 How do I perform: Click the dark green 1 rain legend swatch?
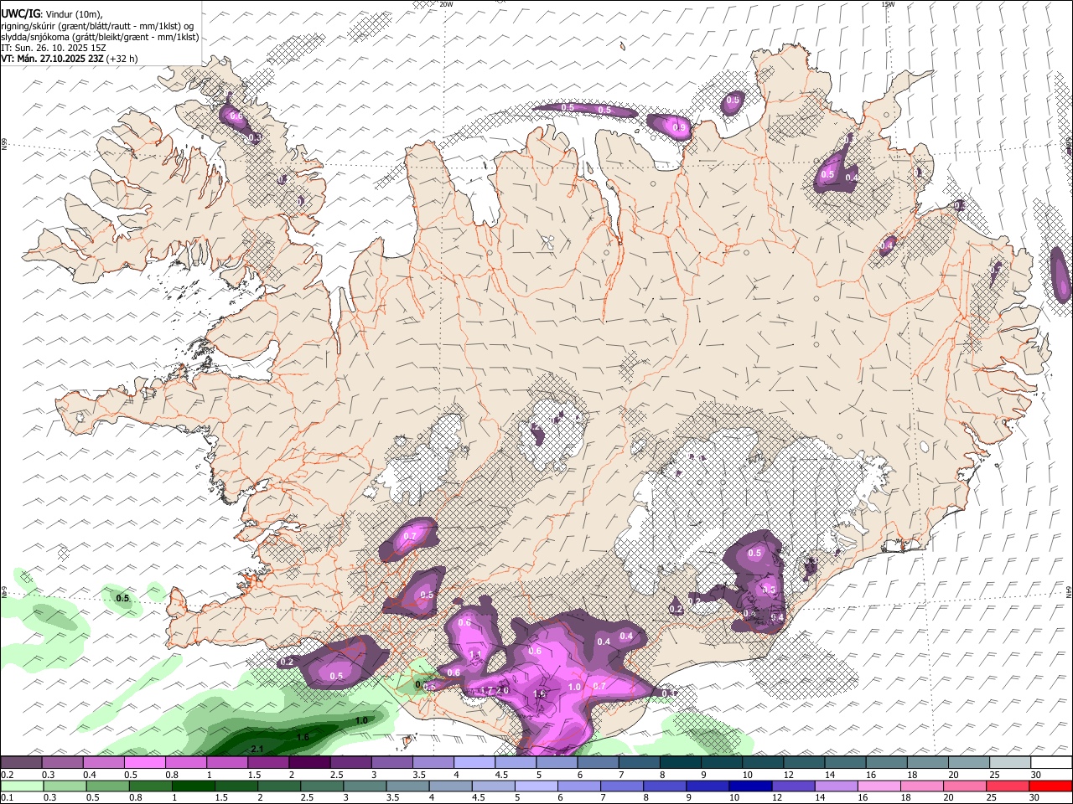(192, 786)
